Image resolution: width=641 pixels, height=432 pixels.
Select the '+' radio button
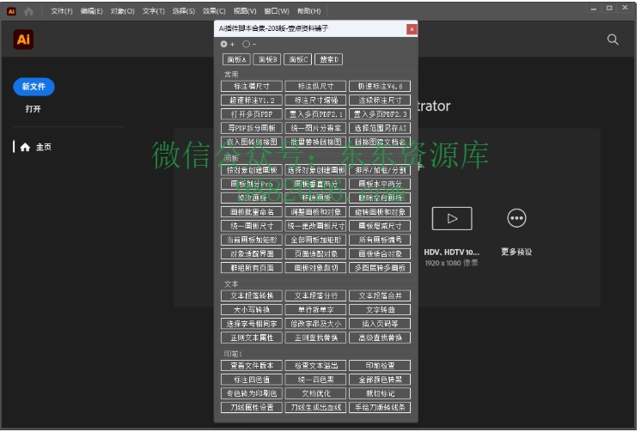[x=224, y=44]
